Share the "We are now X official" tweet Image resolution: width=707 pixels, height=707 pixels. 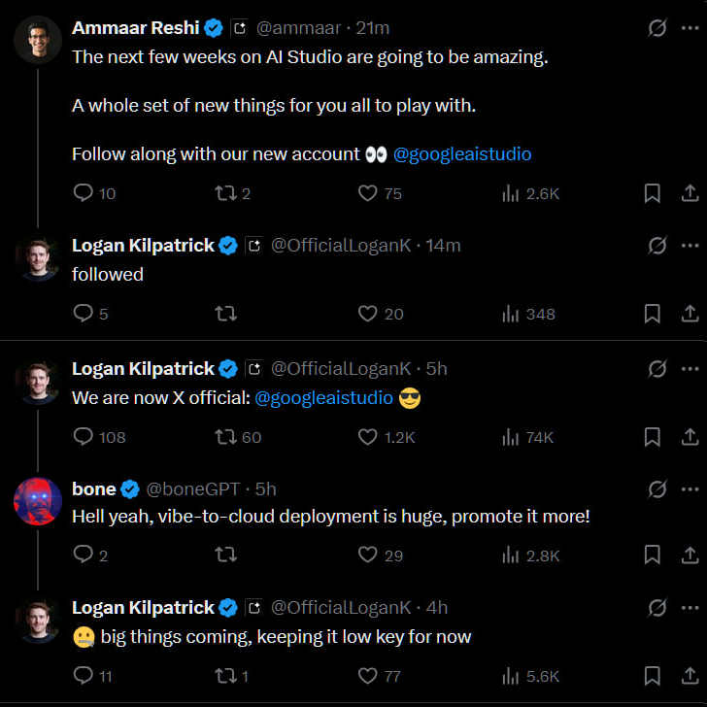coord(690,437)
